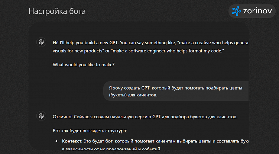Image resolution: width=279 pixels, height=154 pixels.
Task: Click the Настройка бота heading
Action: (57, 12)
